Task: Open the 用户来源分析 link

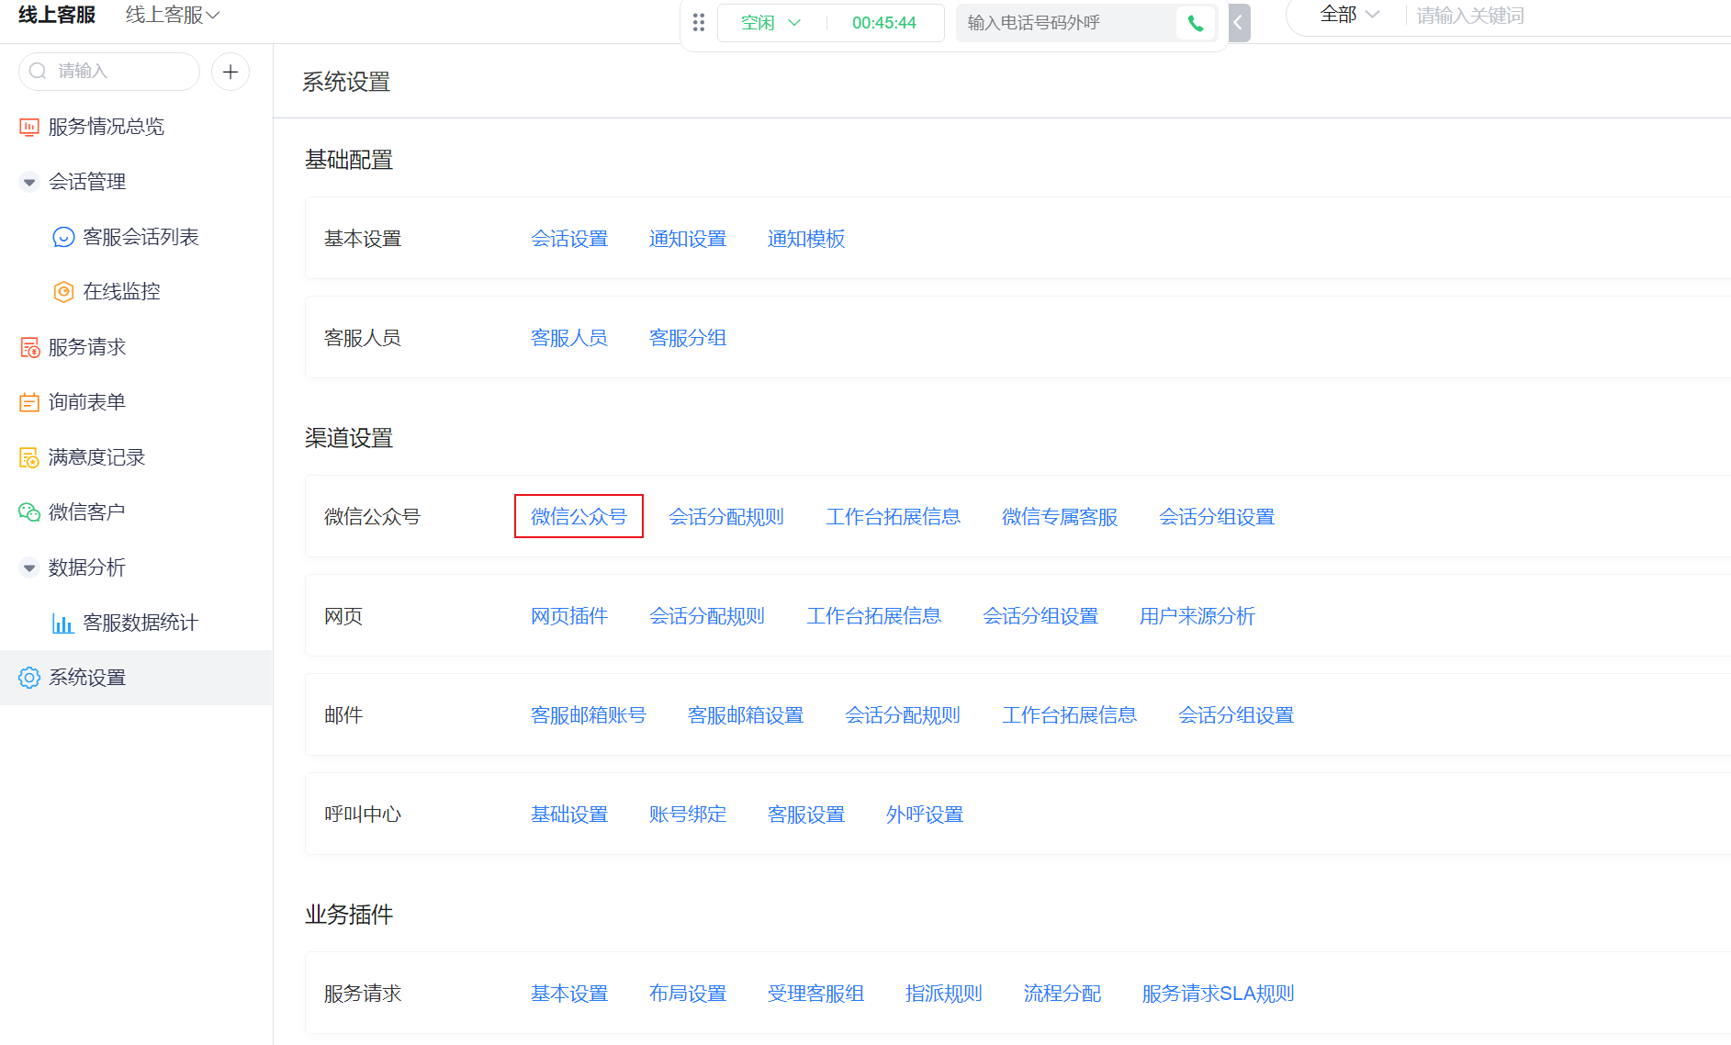Action: pyautogui.click(x=1197, y=616)
